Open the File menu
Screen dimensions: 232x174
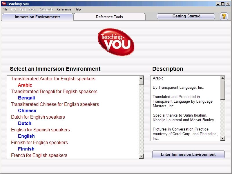5,9
